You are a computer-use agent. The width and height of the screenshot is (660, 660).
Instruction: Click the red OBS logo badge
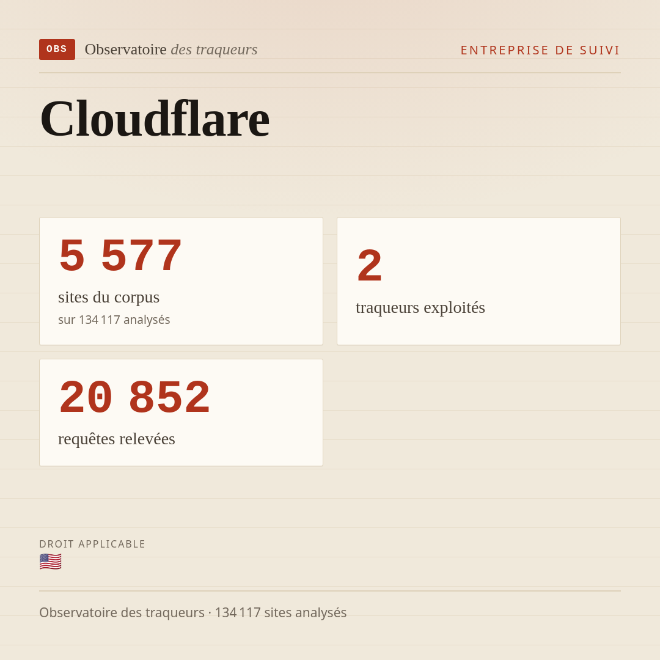57,50
